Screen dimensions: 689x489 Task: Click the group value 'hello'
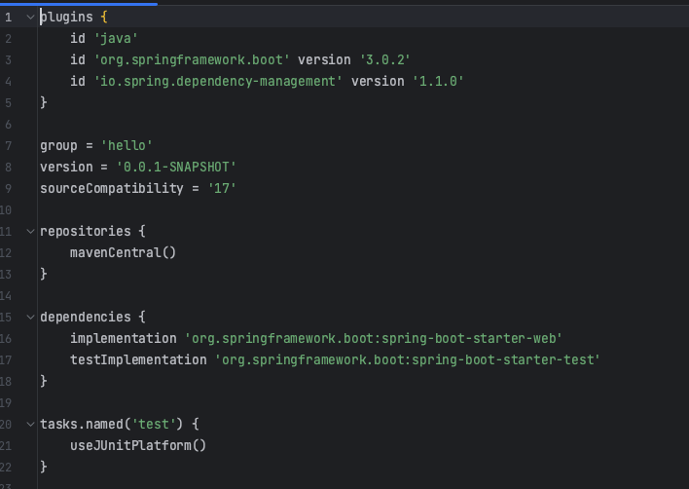(127, 145)
